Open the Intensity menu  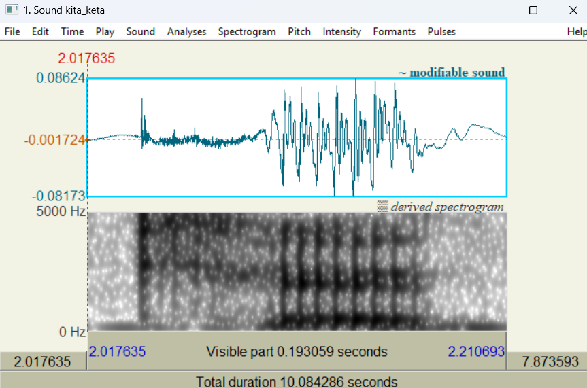click(x=341, y=32)
